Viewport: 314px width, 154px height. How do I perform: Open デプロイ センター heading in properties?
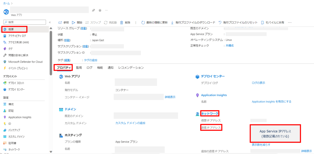[x=213, y=76]
